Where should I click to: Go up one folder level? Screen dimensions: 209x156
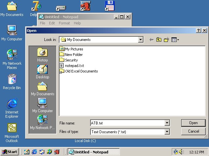tap(159, 40)
